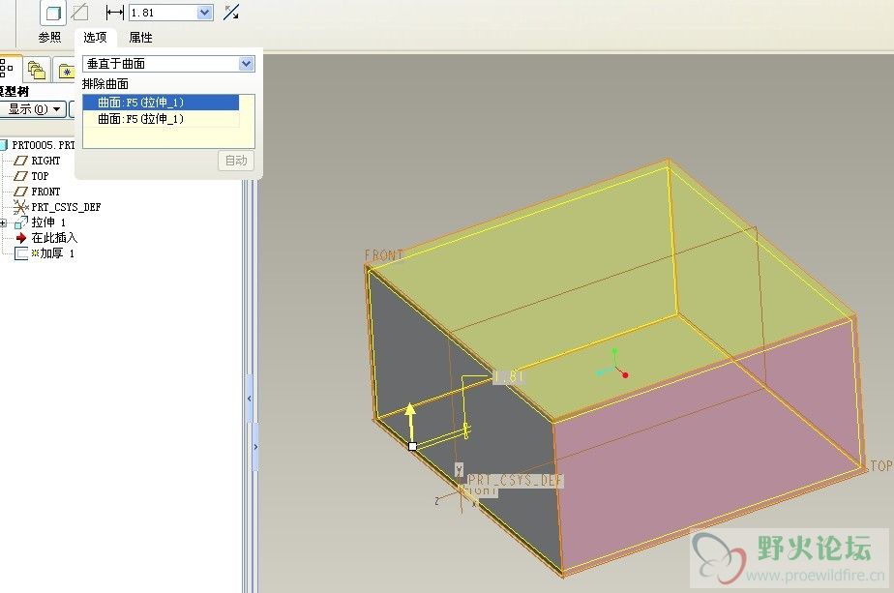Toggle the remove material icon
894x593 pixels.
79,13
